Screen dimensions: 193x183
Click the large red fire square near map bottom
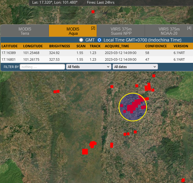pos(85,152)
